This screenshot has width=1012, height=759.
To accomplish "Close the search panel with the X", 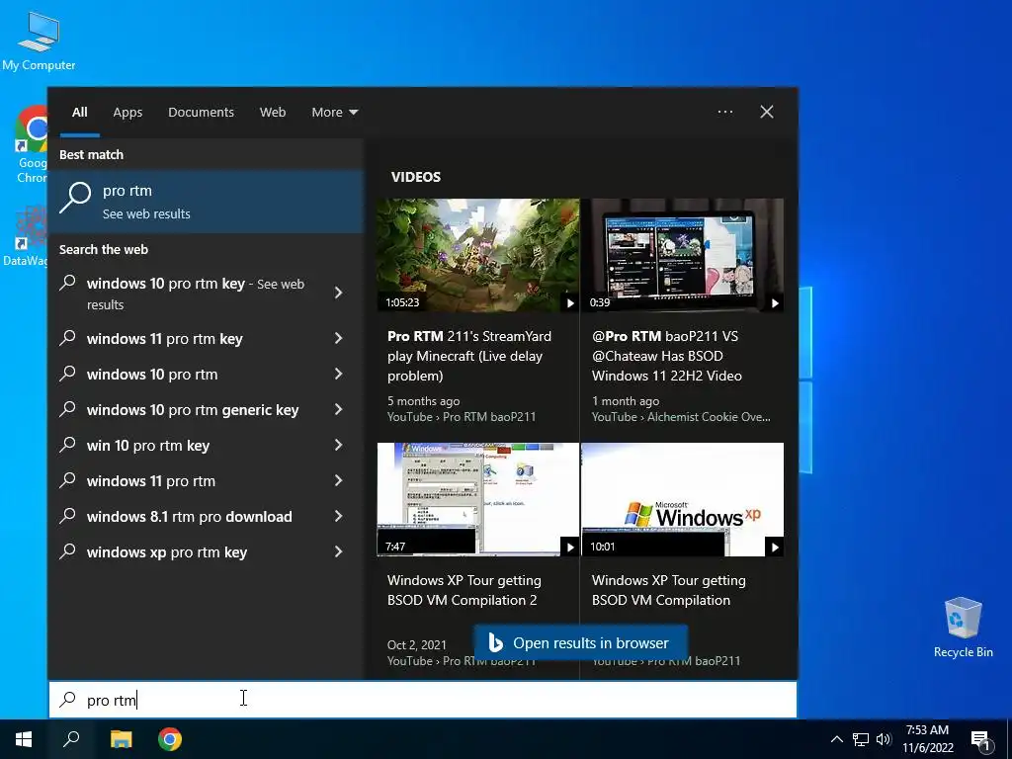I will (767, 112).
